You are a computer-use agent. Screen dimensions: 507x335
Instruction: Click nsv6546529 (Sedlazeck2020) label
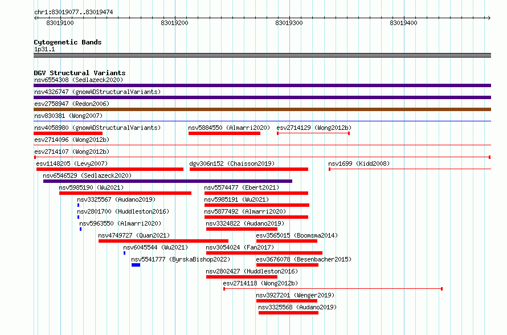(87, 175)
